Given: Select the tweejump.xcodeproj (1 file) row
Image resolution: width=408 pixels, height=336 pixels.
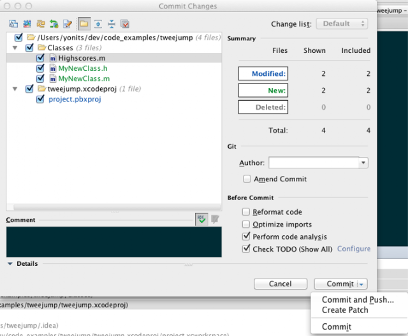Looking at the screenshot, I should pos(114,89).
